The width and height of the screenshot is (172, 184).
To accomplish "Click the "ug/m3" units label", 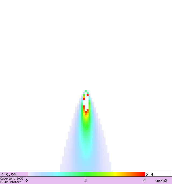I will pos(162,181).
